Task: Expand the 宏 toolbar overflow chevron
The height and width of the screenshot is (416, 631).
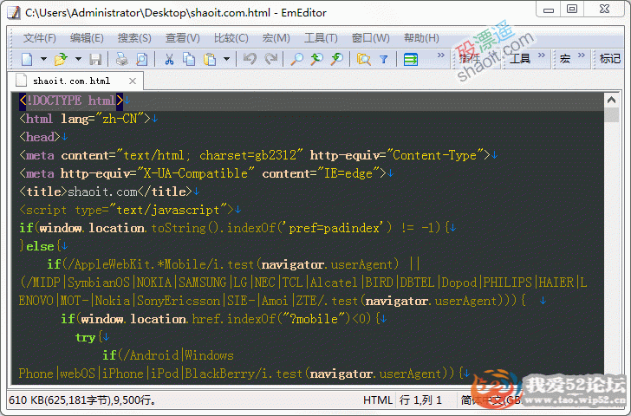Action: 582,55
